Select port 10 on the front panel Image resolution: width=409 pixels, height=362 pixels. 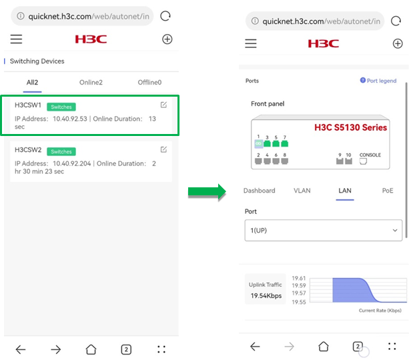[348, 161]
